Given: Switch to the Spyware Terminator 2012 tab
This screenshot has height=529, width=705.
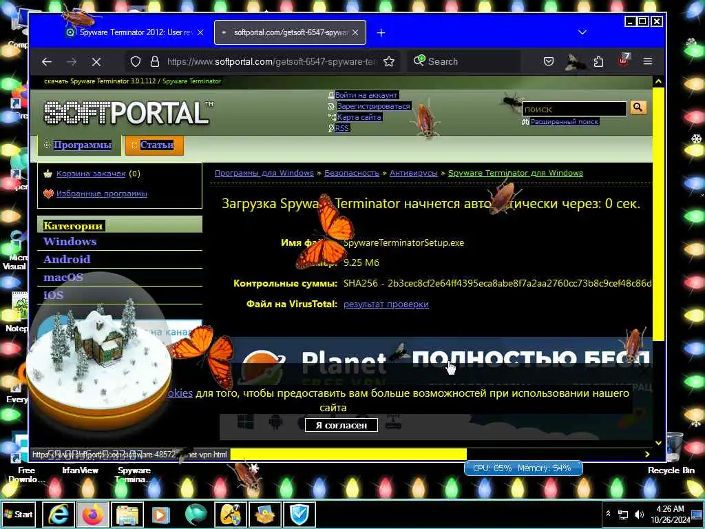Looking at the screenshot, I should point(134,32).
